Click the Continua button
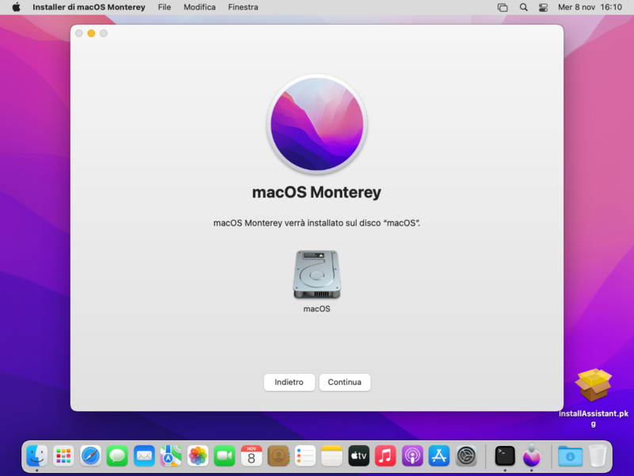634x476 pixels. tap(345, 383)
